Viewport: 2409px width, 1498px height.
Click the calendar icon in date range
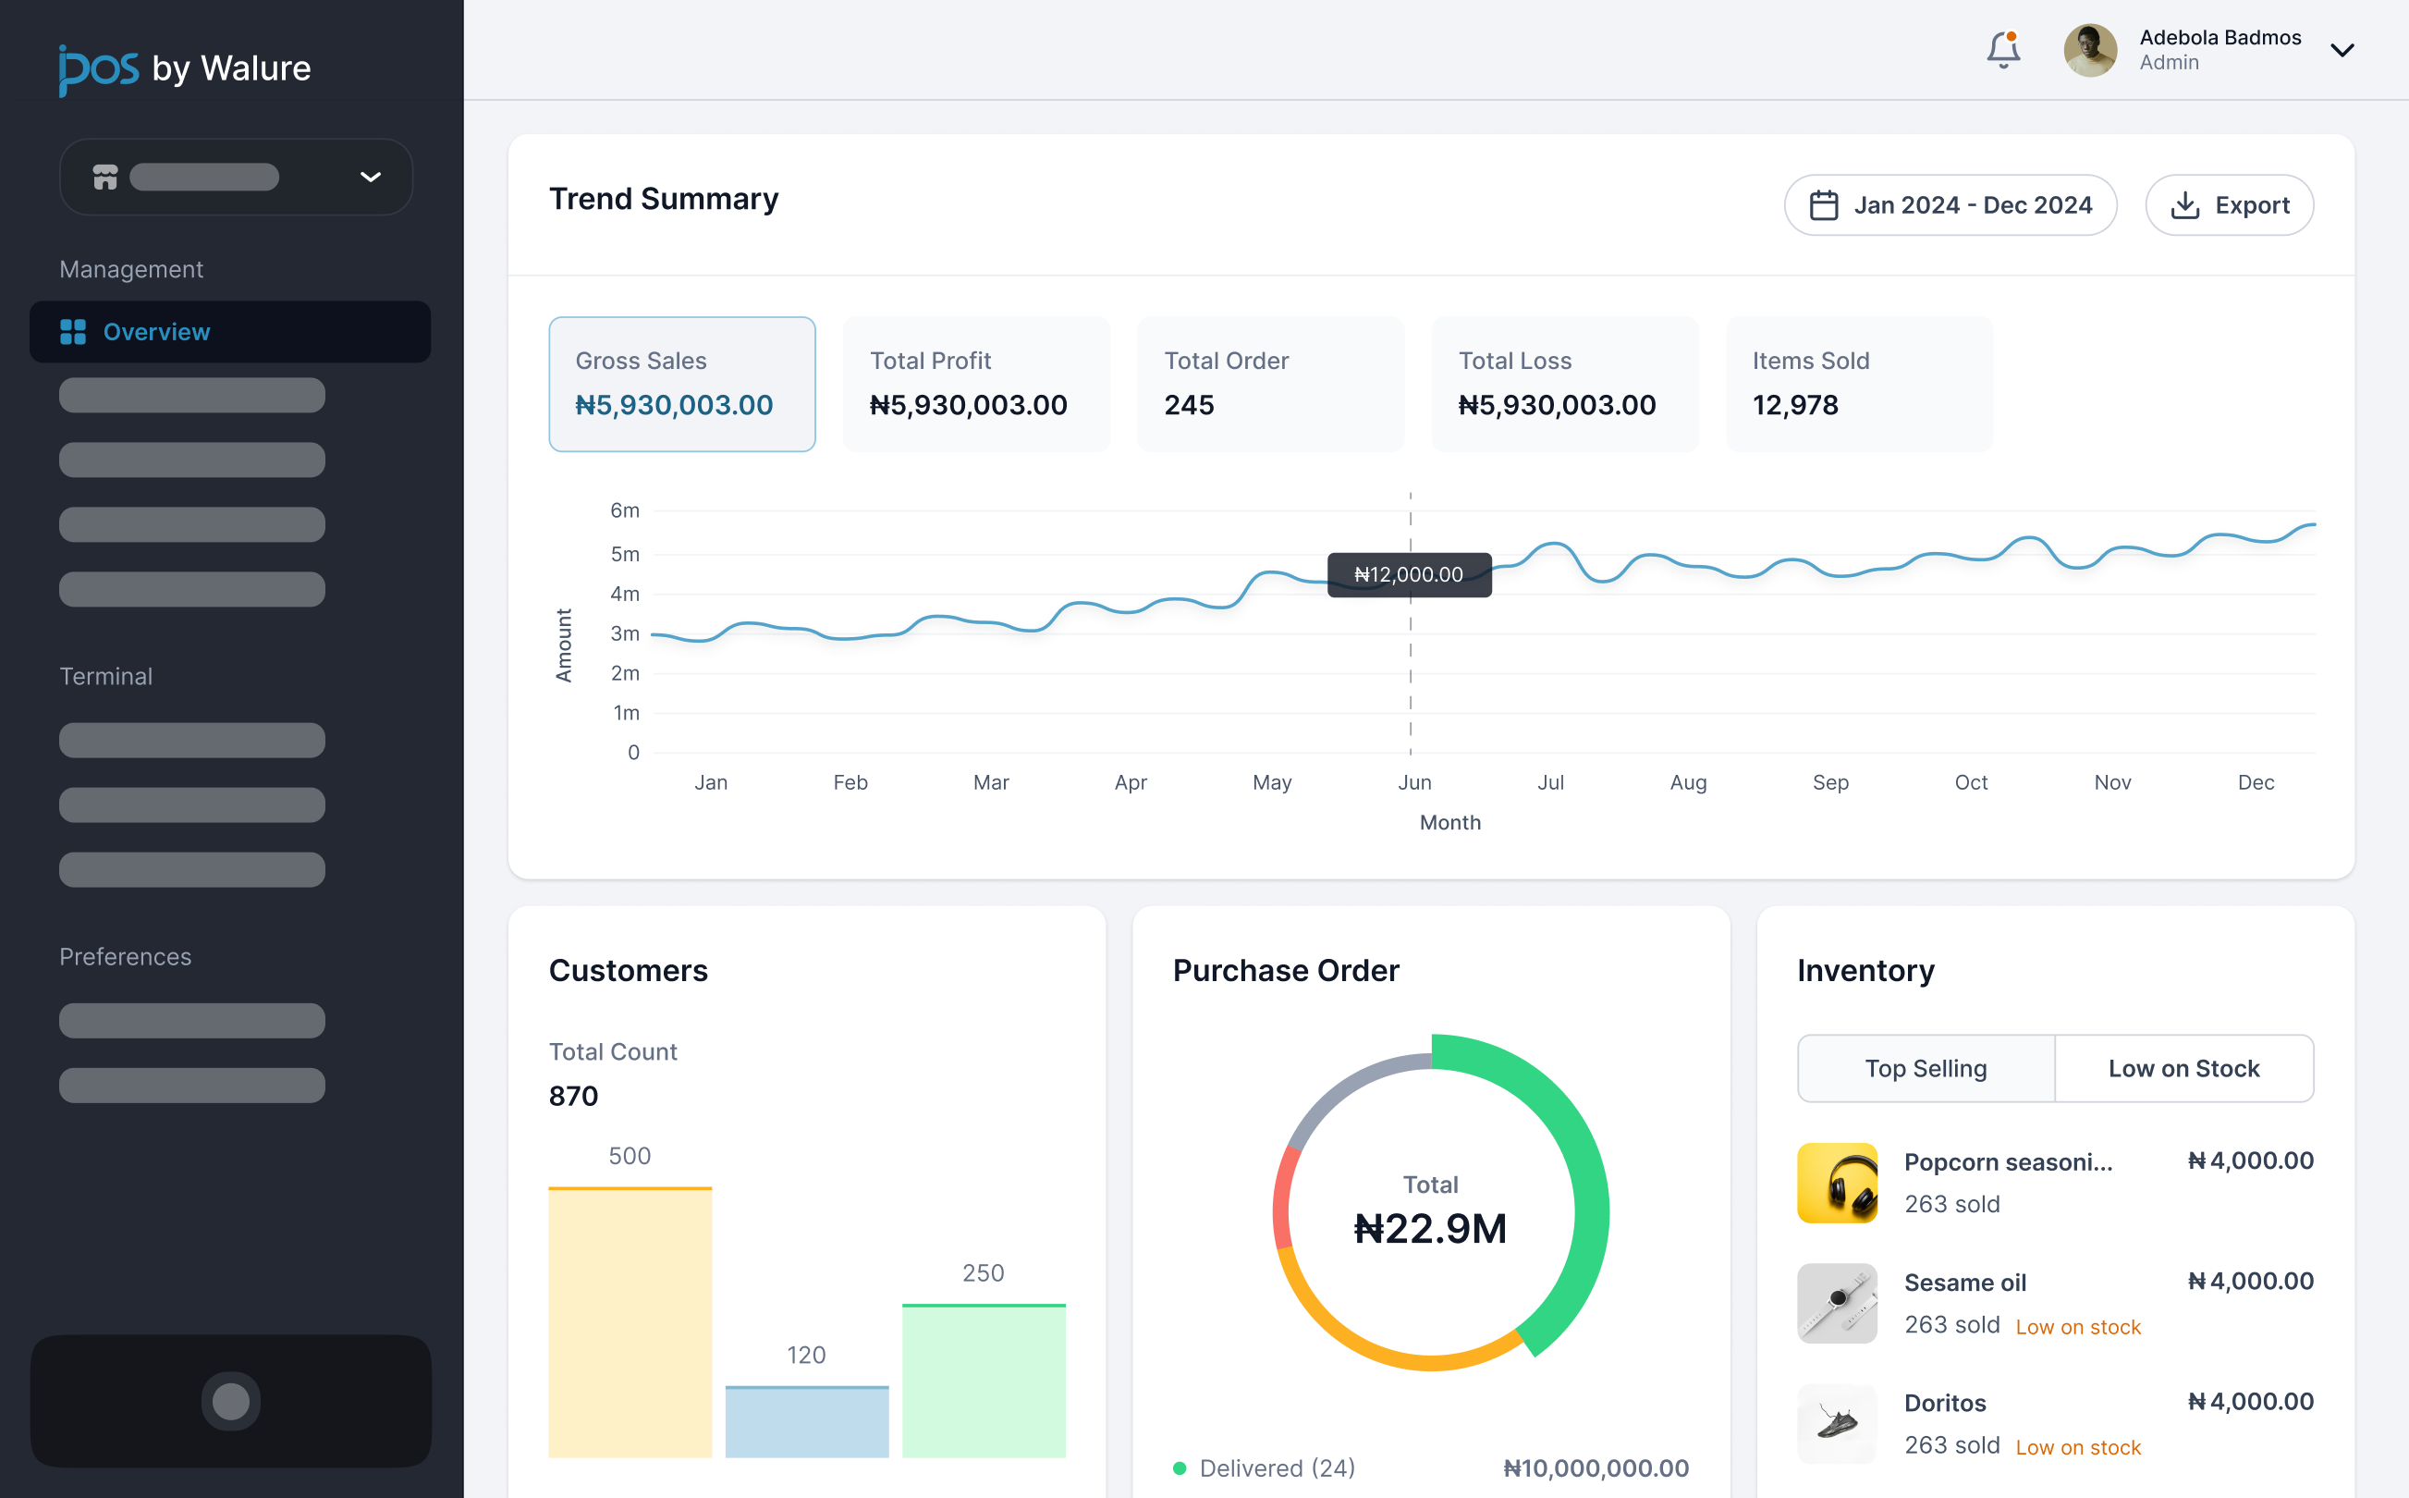click(1823, 205)
